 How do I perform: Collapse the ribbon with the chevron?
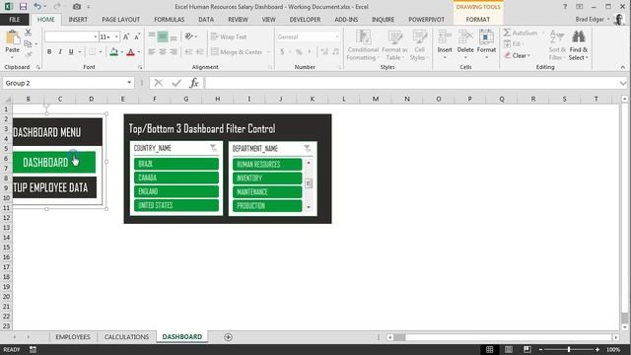coord(623,67)
